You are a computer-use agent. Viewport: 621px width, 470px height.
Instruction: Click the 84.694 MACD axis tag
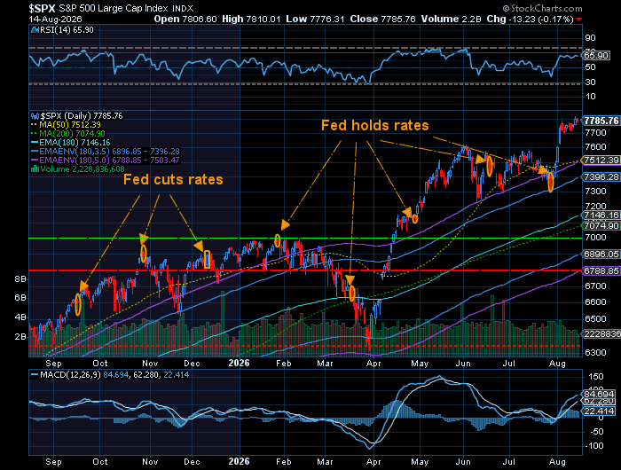tap(599, 394)
